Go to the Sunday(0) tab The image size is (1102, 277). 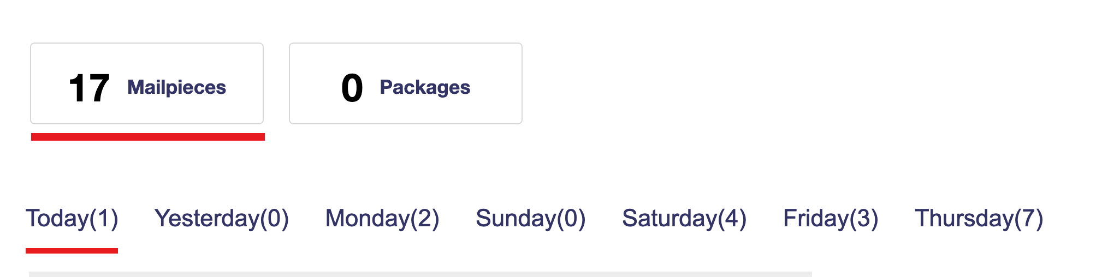tap(530, 219)
